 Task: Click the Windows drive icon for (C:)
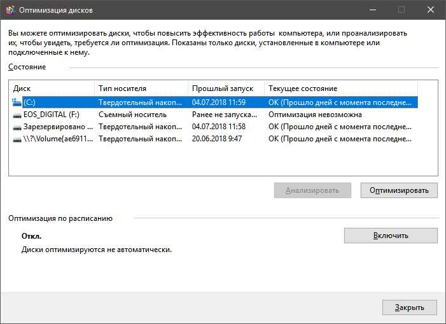(17, 102)
